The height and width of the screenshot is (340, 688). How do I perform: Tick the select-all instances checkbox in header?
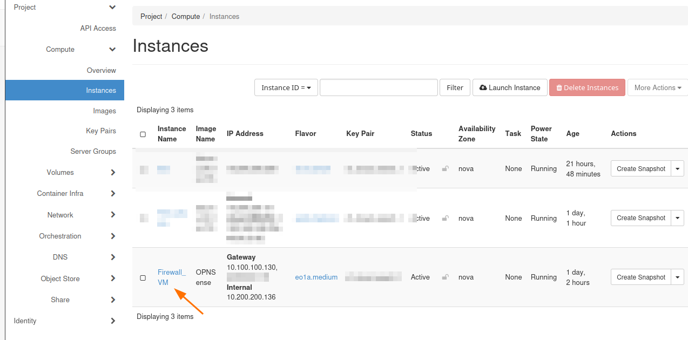point(143,134)
